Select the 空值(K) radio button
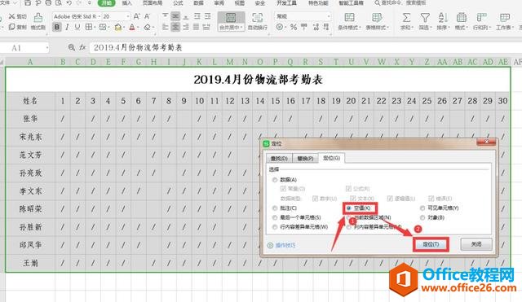The image size is (522, 302). tap(348, 208)
